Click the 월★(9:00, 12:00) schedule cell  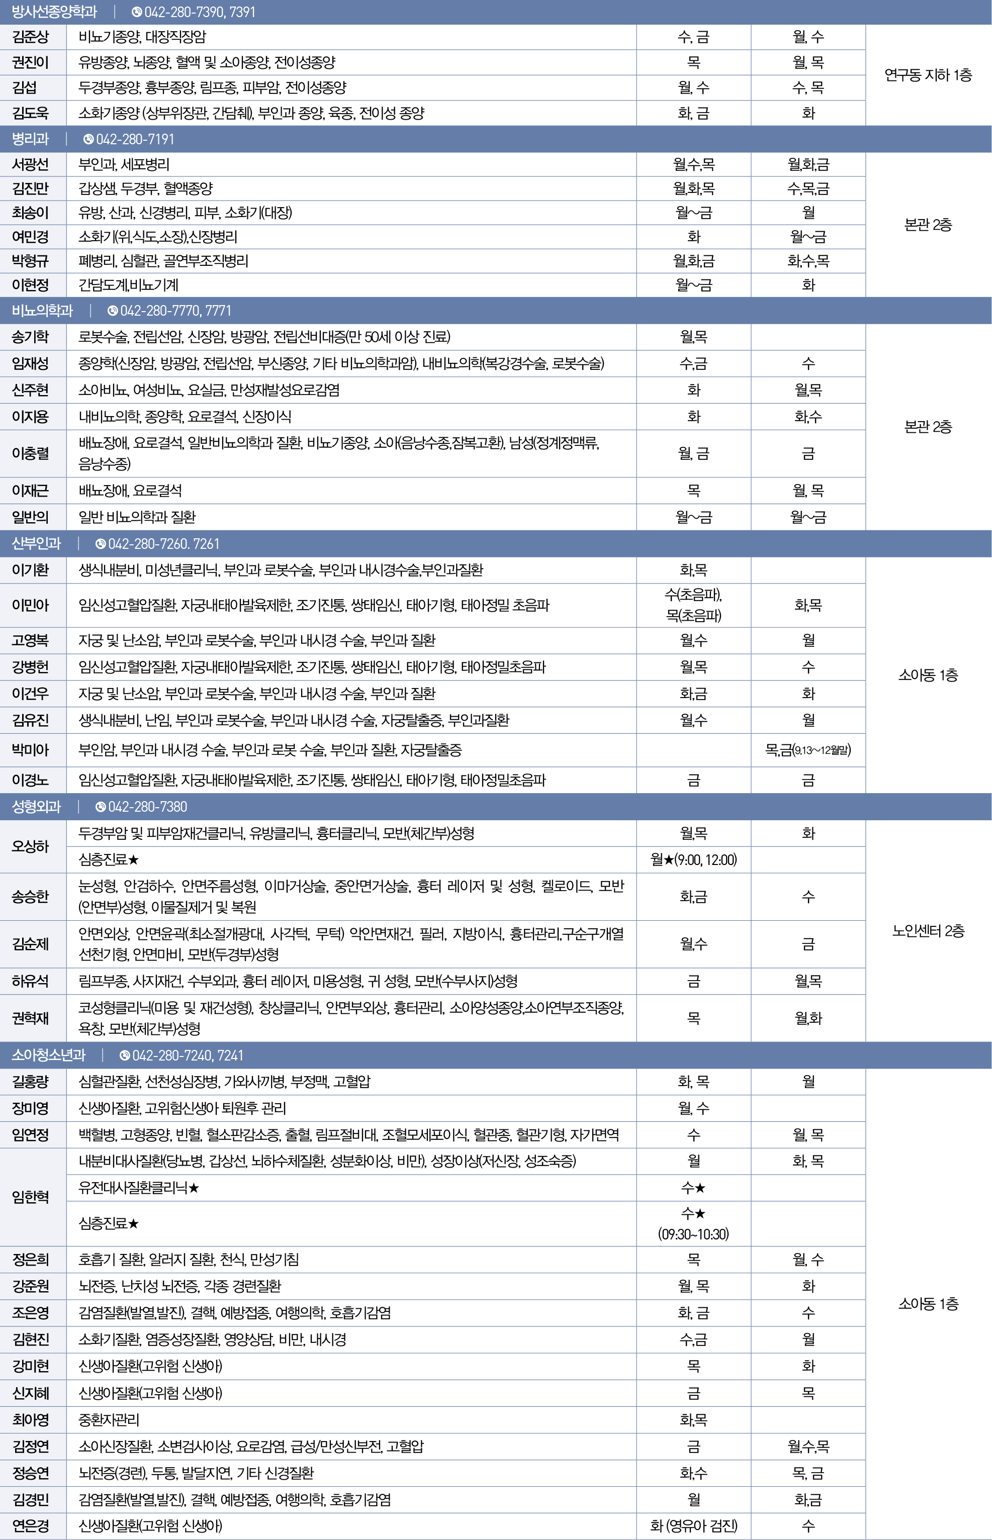point(694,859)
